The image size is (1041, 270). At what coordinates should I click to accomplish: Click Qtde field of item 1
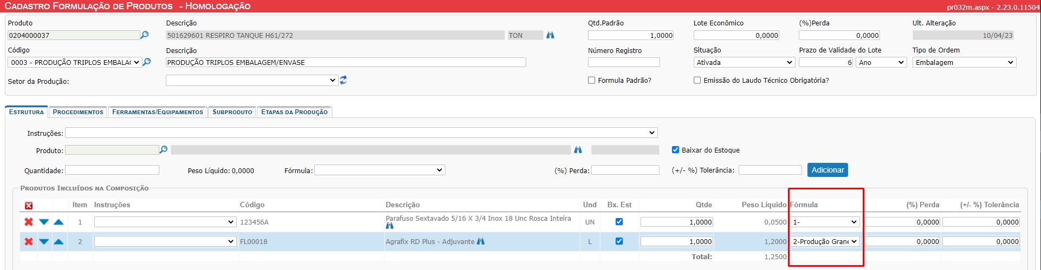click(677, 222)
